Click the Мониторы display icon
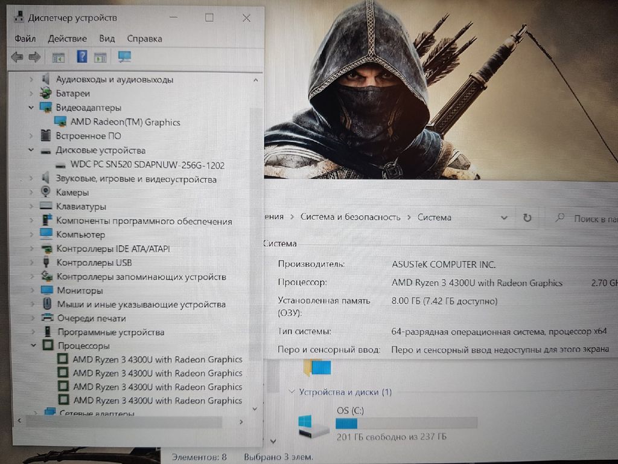 pyautogui.click(x=46, y=289)
